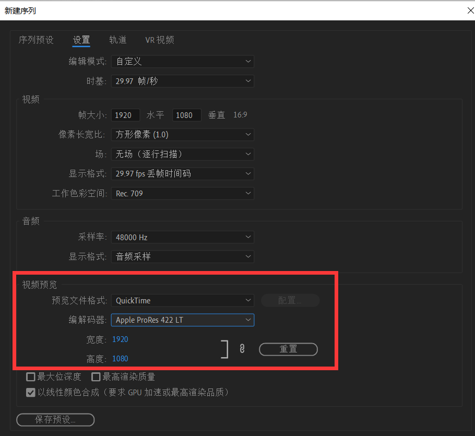This screenshot has width=475, height=436.
Task: Open the 时基 frame rate dropdown
Action: 183,81
